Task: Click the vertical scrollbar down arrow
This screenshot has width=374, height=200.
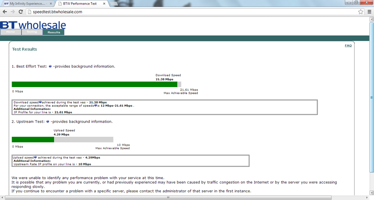Action: (x=371, y=193)
